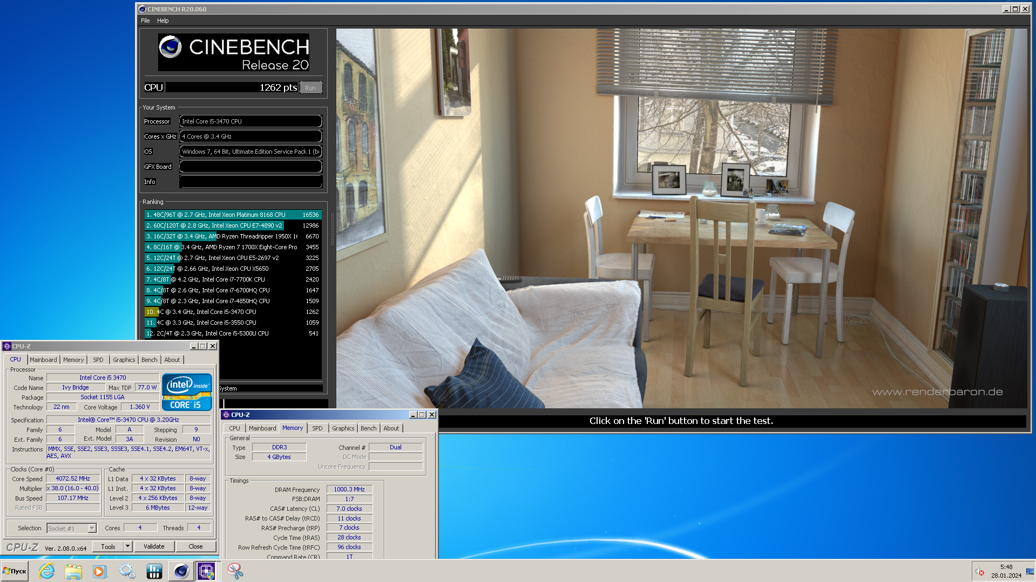Select About tab in CPU-Z Memory window
The width and height of the screenshot is (1036, 582).
pos(391,428)
